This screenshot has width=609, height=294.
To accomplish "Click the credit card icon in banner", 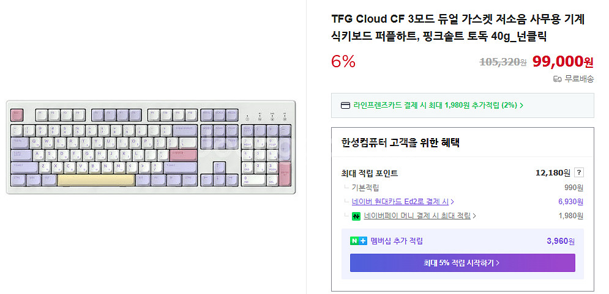I will (345, 106).
